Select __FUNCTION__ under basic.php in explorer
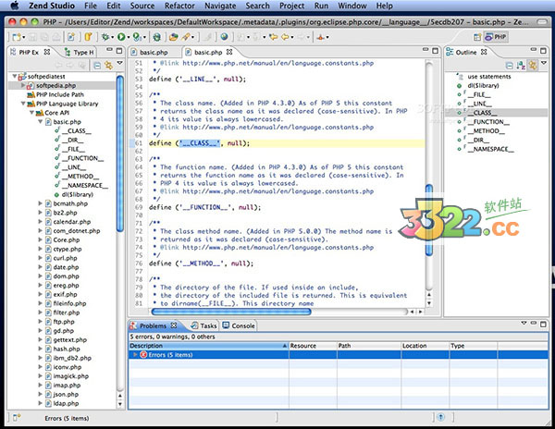This screenshot has height=429, width=555. coord(83,158)
